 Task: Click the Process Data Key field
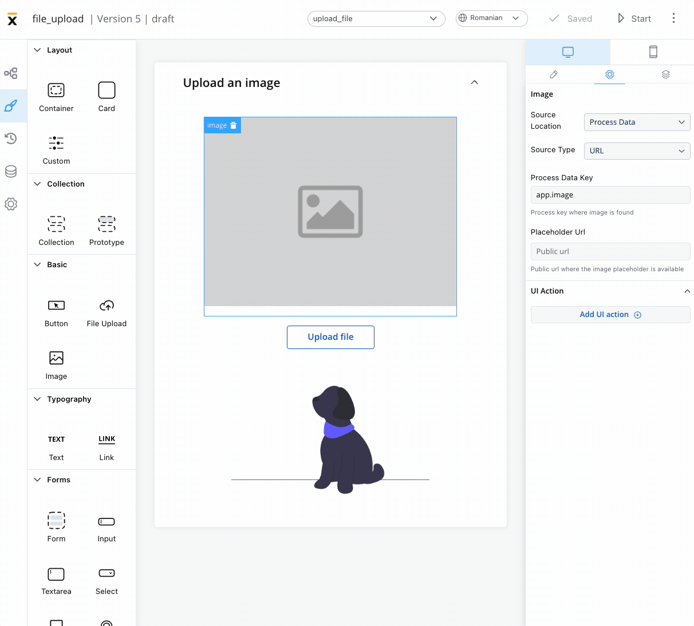tap(610, 195)
